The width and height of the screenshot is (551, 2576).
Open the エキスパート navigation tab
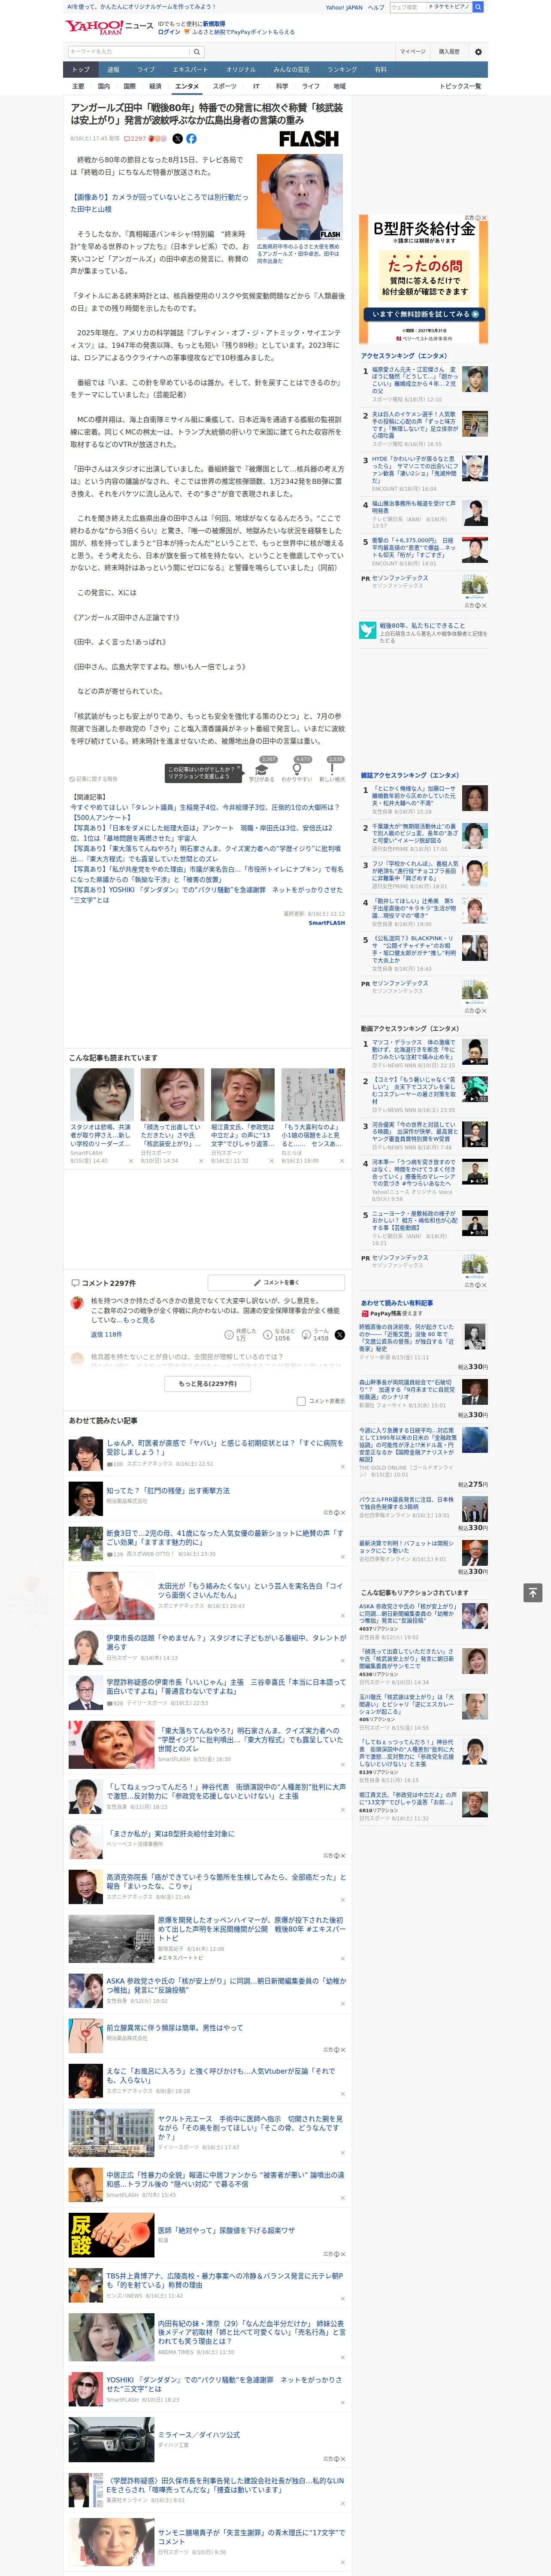190,70
